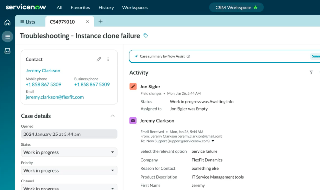This screenshot has width=320, height=190.
Task: Expand email recipients arrow after support address
Action: (213, 141)
